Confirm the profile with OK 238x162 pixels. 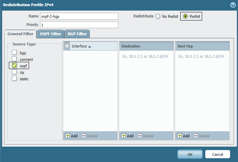click(190, 154)
